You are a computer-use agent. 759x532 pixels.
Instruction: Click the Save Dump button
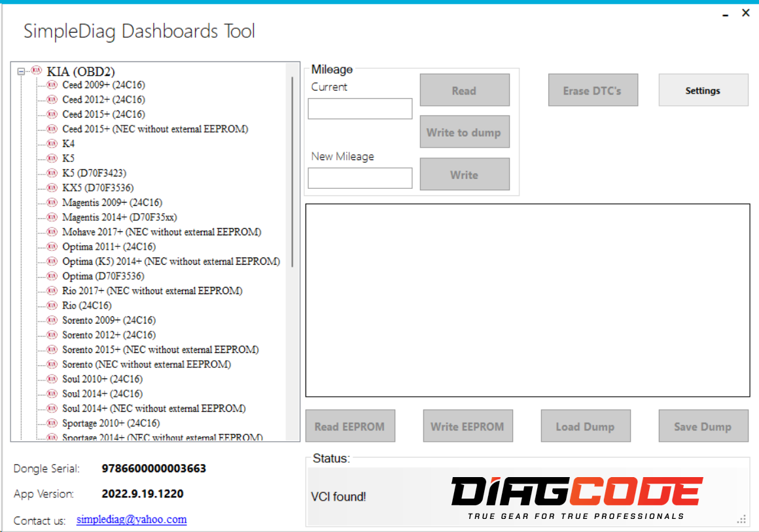click(x=703, y=425)
